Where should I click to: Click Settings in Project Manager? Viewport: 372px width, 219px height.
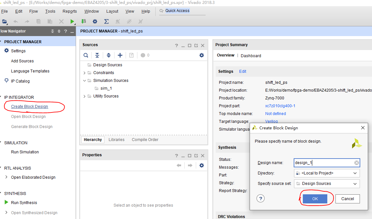pyautogui.click(x=18, y=51)
